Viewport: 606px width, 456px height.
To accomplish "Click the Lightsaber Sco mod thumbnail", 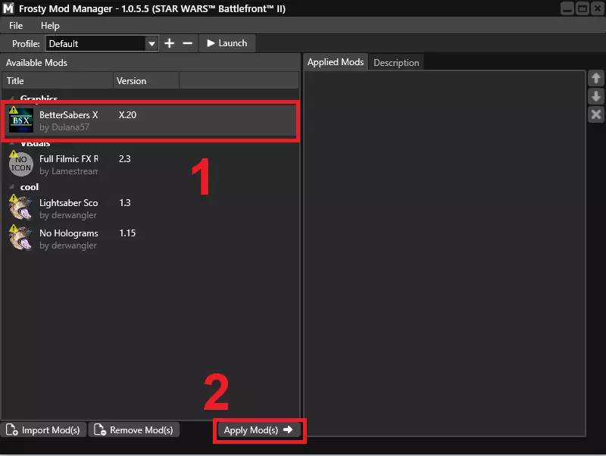I will coord(21,208).
